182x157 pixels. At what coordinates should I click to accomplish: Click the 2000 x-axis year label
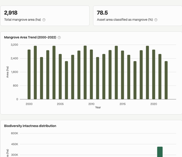[29, 104]
